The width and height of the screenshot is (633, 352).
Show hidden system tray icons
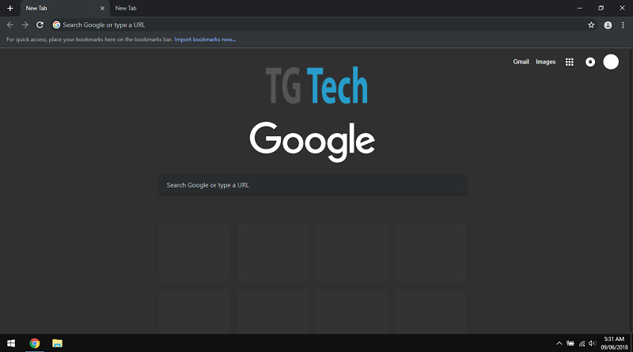click(559, 343)
